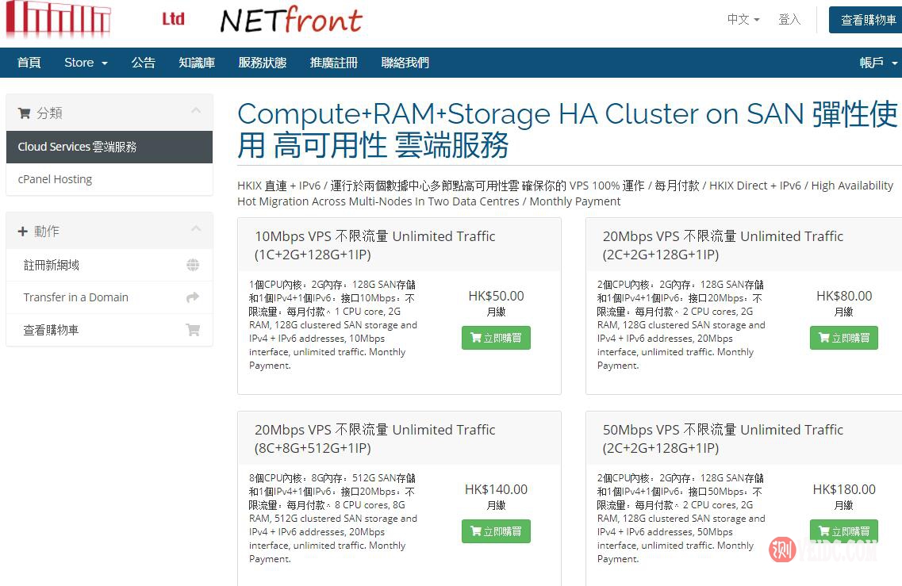Select the cPanel Hosting category
This screenshot has height=586, width=902.
tap(55, 179)
